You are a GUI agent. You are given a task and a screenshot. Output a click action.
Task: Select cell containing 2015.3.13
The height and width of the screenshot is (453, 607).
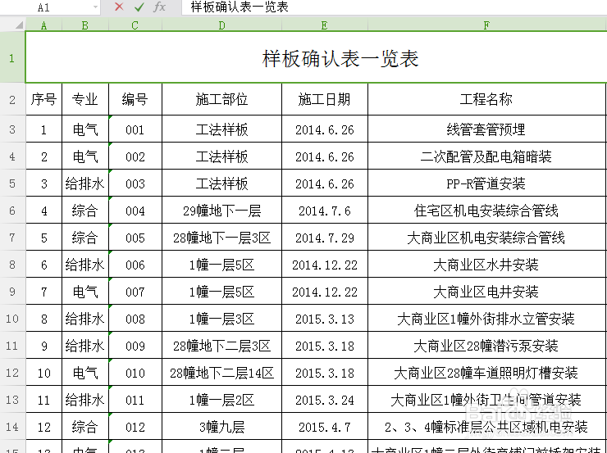pyautogui.click(x=324, y=319)
